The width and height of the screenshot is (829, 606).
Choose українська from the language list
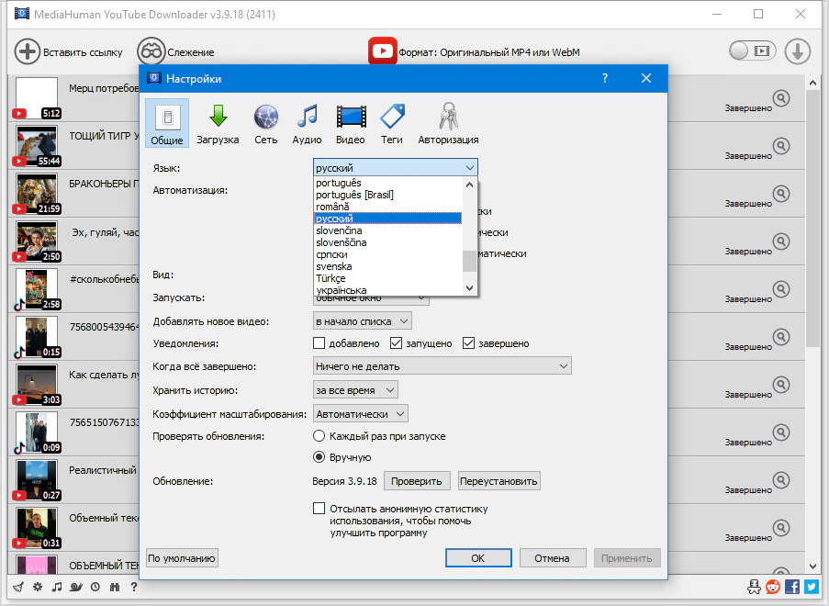pyautogui.click(x=341, y=290)
